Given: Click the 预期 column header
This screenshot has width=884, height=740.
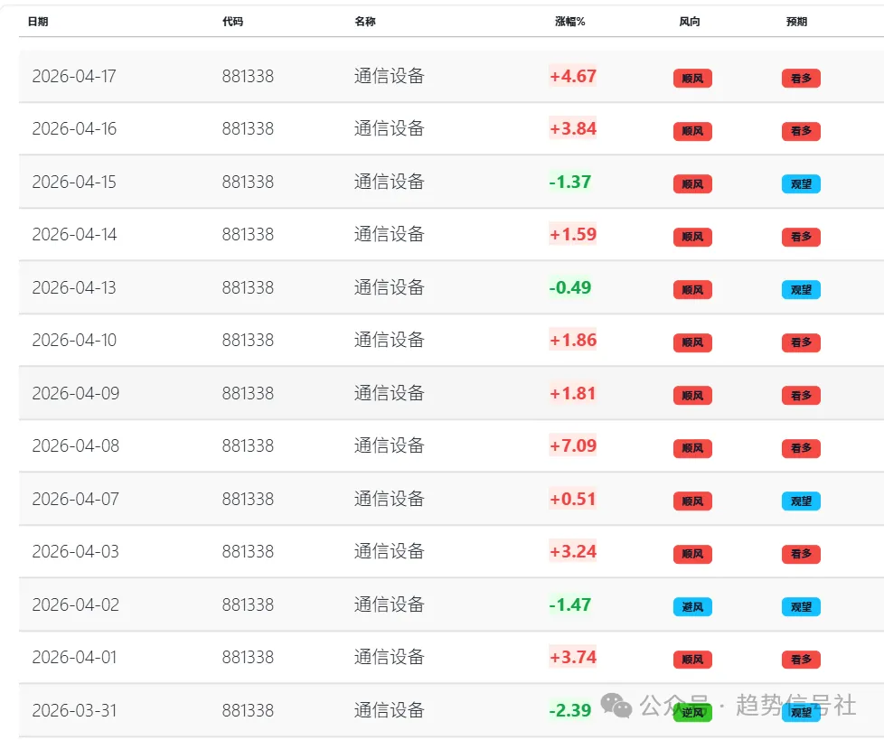Looking at the screenshot, I should click(x=796, y=22).
